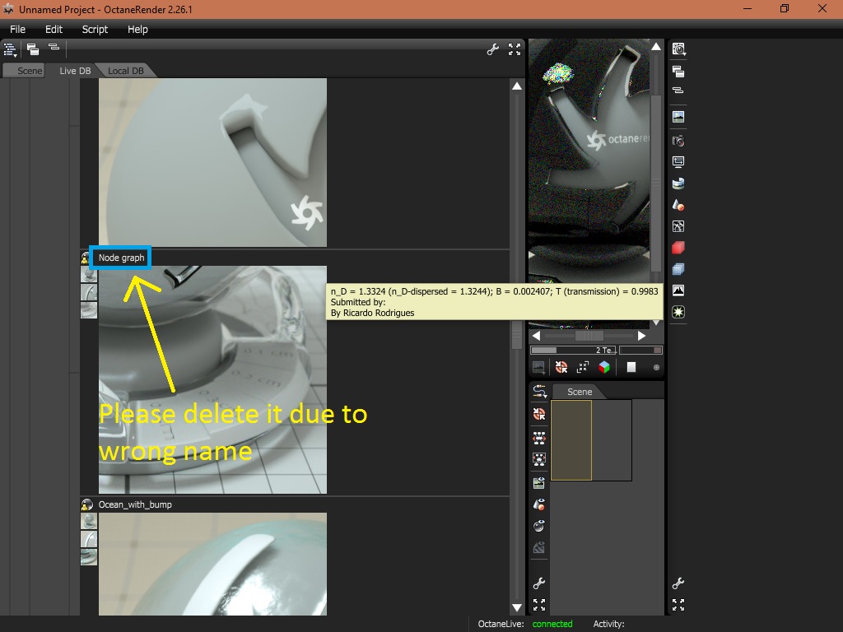Click the Ocean_with_bump material name
Viewport: 843px width, 632px height.
pyautogui.click(x=135, y=504)
